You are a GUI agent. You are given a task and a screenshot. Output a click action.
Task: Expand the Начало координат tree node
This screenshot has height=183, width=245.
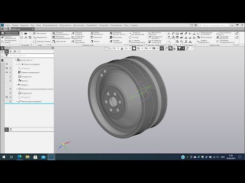pyautogui.click(x=17, y=64)
